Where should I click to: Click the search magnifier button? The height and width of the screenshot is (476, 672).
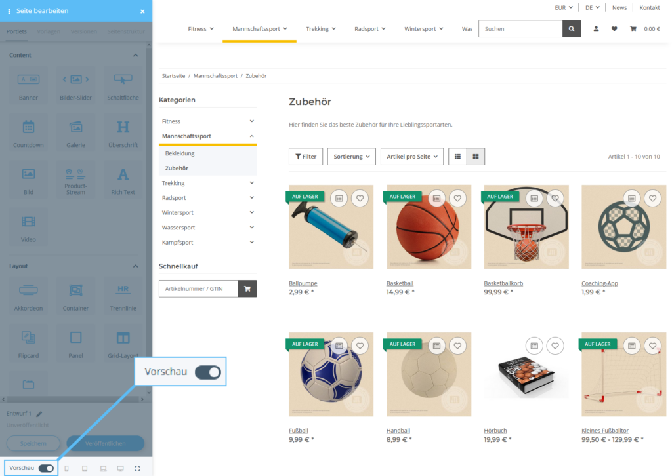(572, 29)
